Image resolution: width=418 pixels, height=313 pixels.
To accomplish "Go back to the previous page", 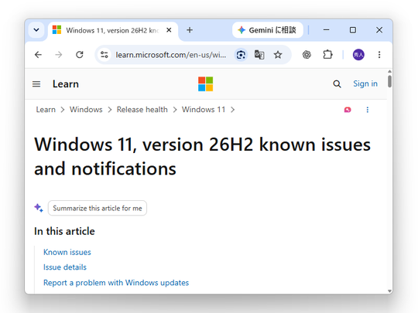I will click(38, 55).
